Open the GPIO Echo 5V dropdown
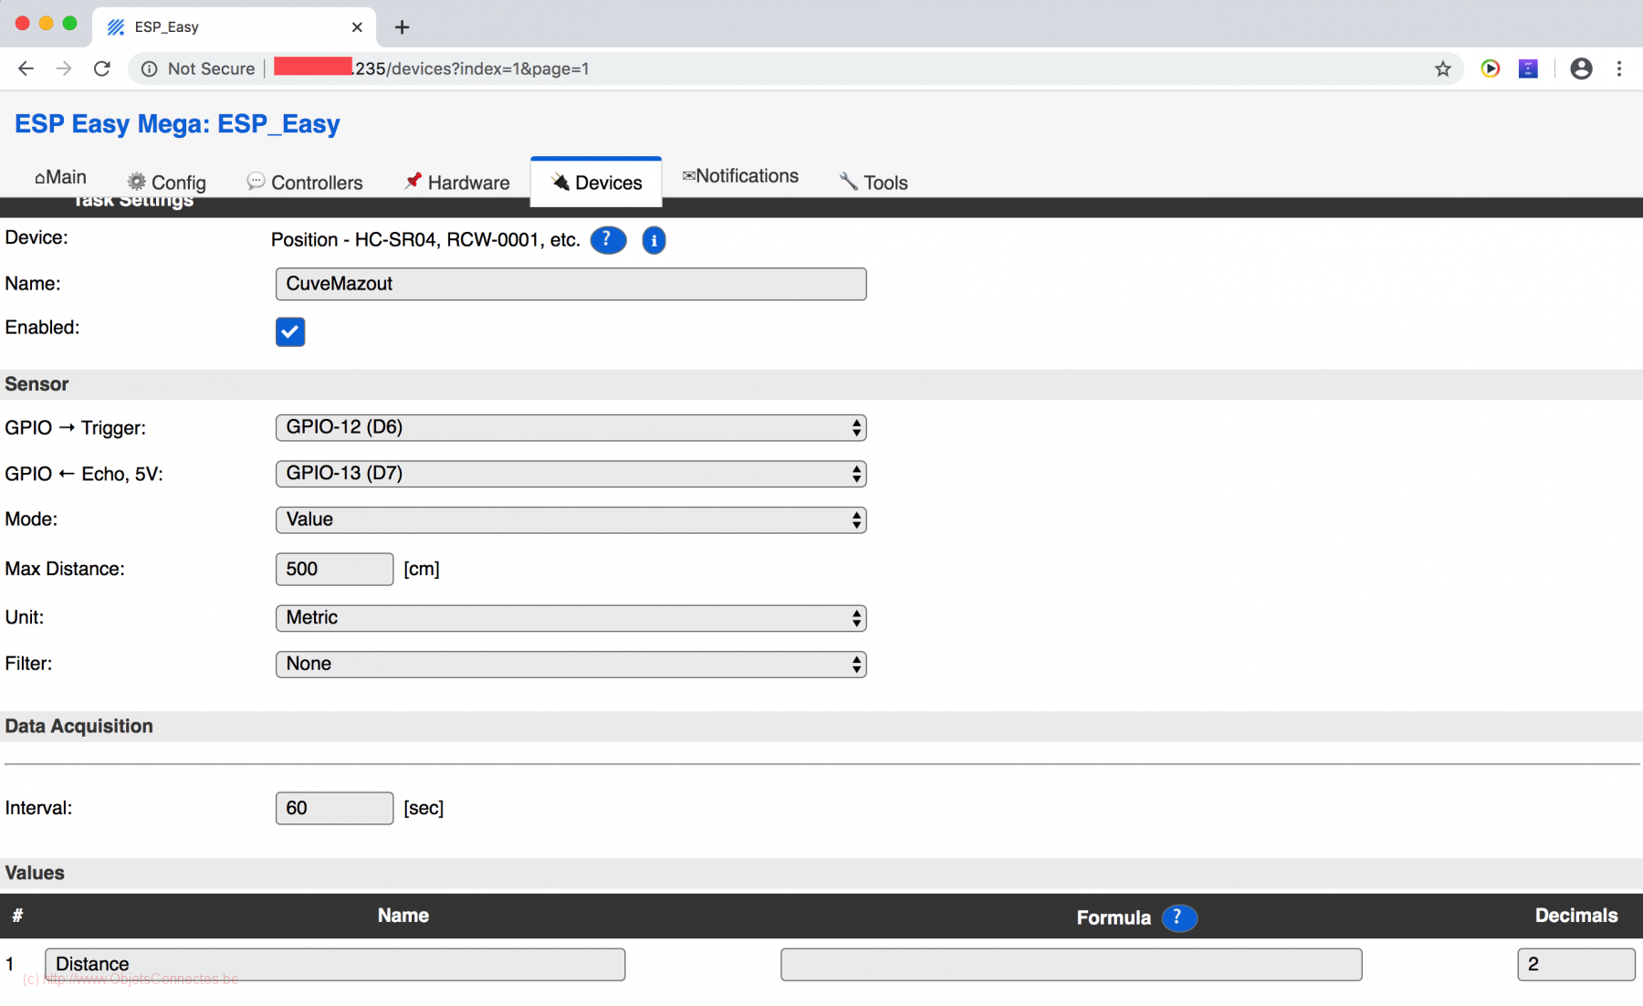The height and width of the screenshot is (1006, 1643). pyautogui.click(x=570, y=474)
